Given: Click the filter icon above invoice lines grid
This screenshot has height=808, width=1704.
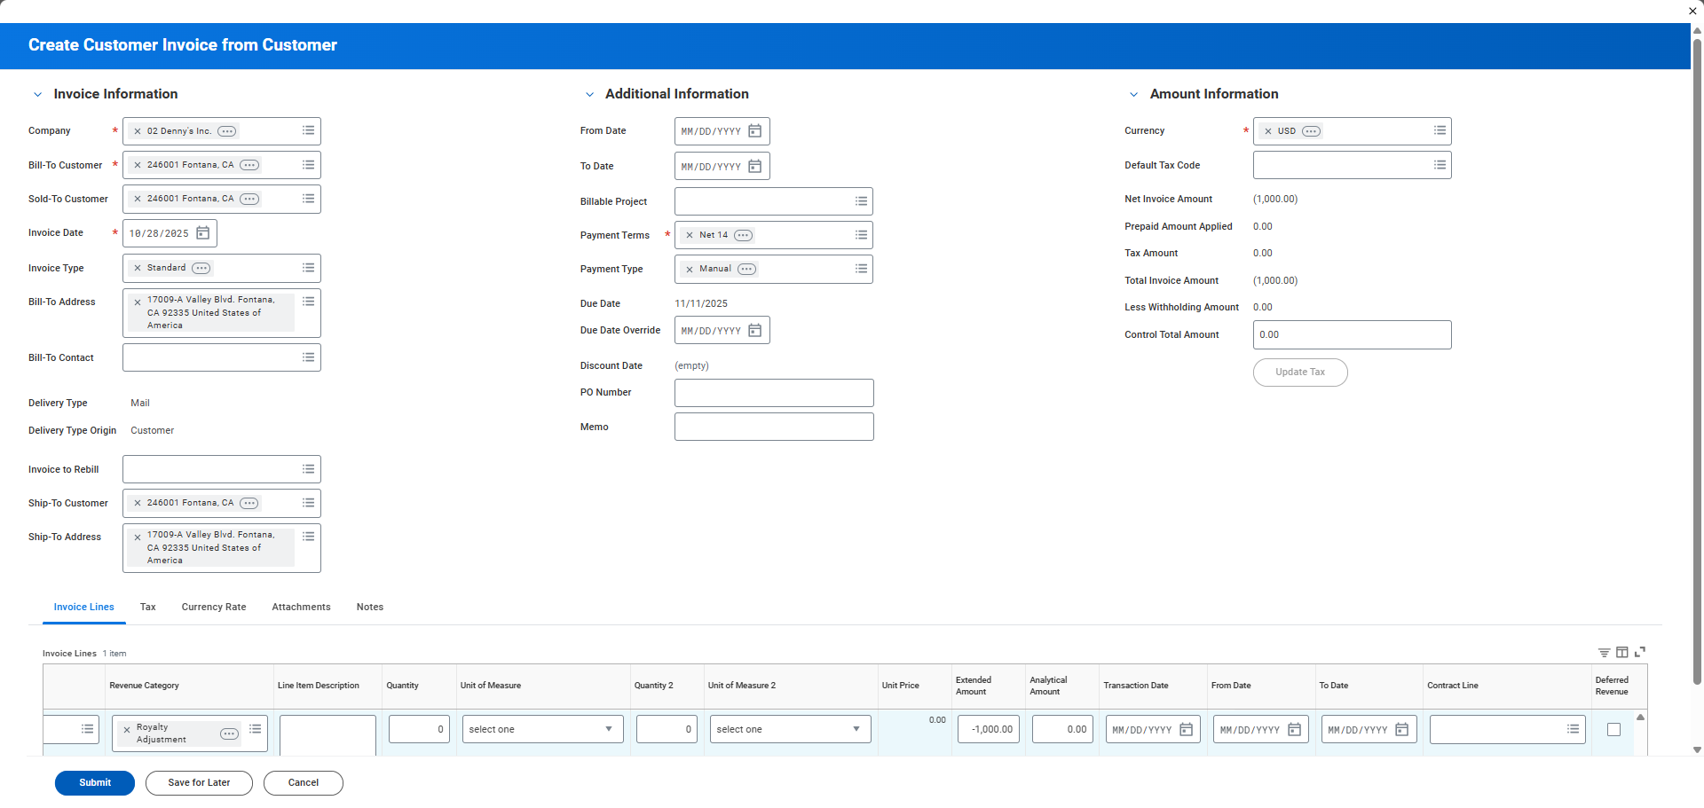Looking at the screenshot, I should pos(1604,653).
